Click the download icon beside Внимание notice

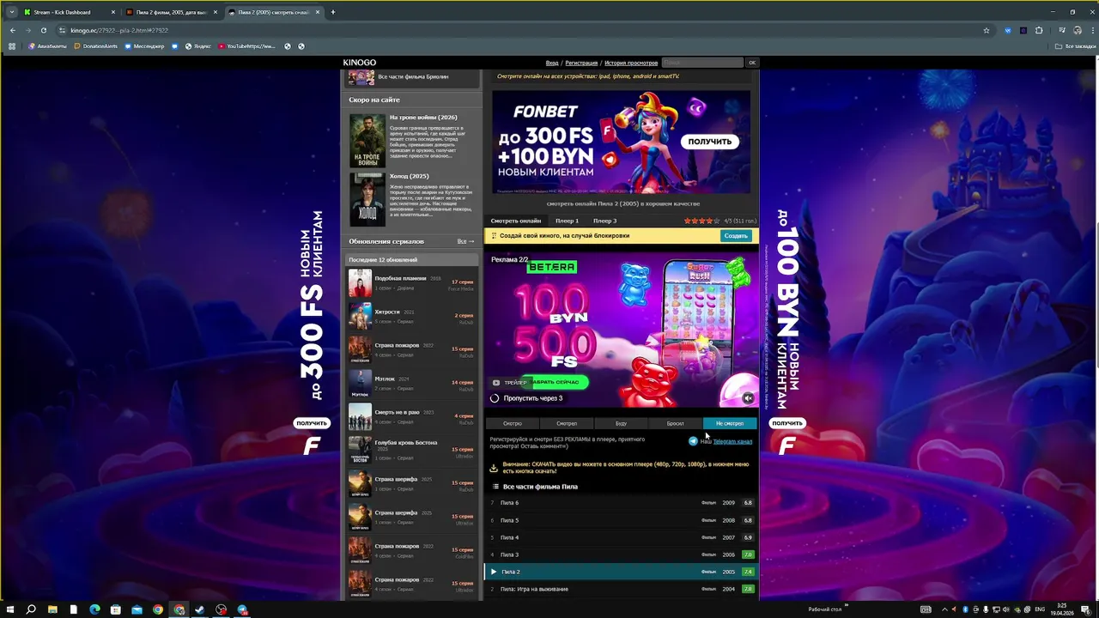pos(494,468)
